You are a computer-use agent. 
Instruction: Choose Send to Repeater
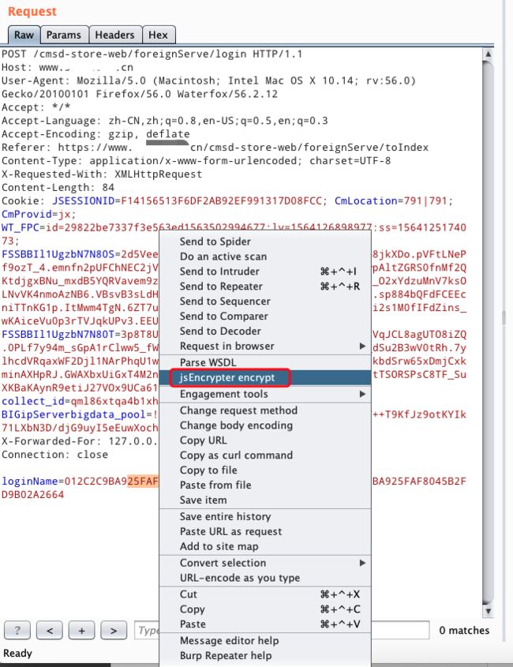click(x=265, y=287)
